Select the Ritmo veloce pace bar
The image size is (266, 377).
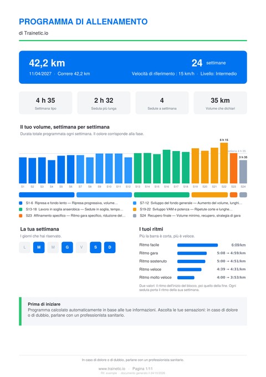(x=190, y=269)
